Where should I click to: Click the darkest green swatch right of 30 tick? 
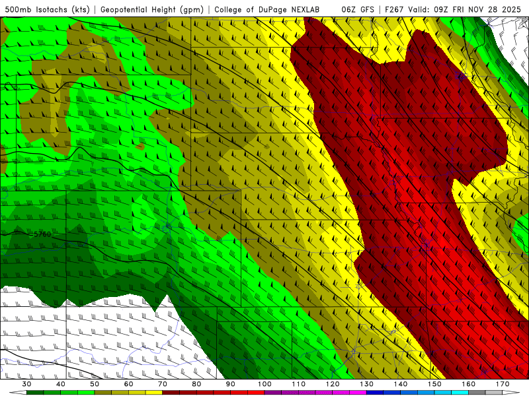coord(35,393)
